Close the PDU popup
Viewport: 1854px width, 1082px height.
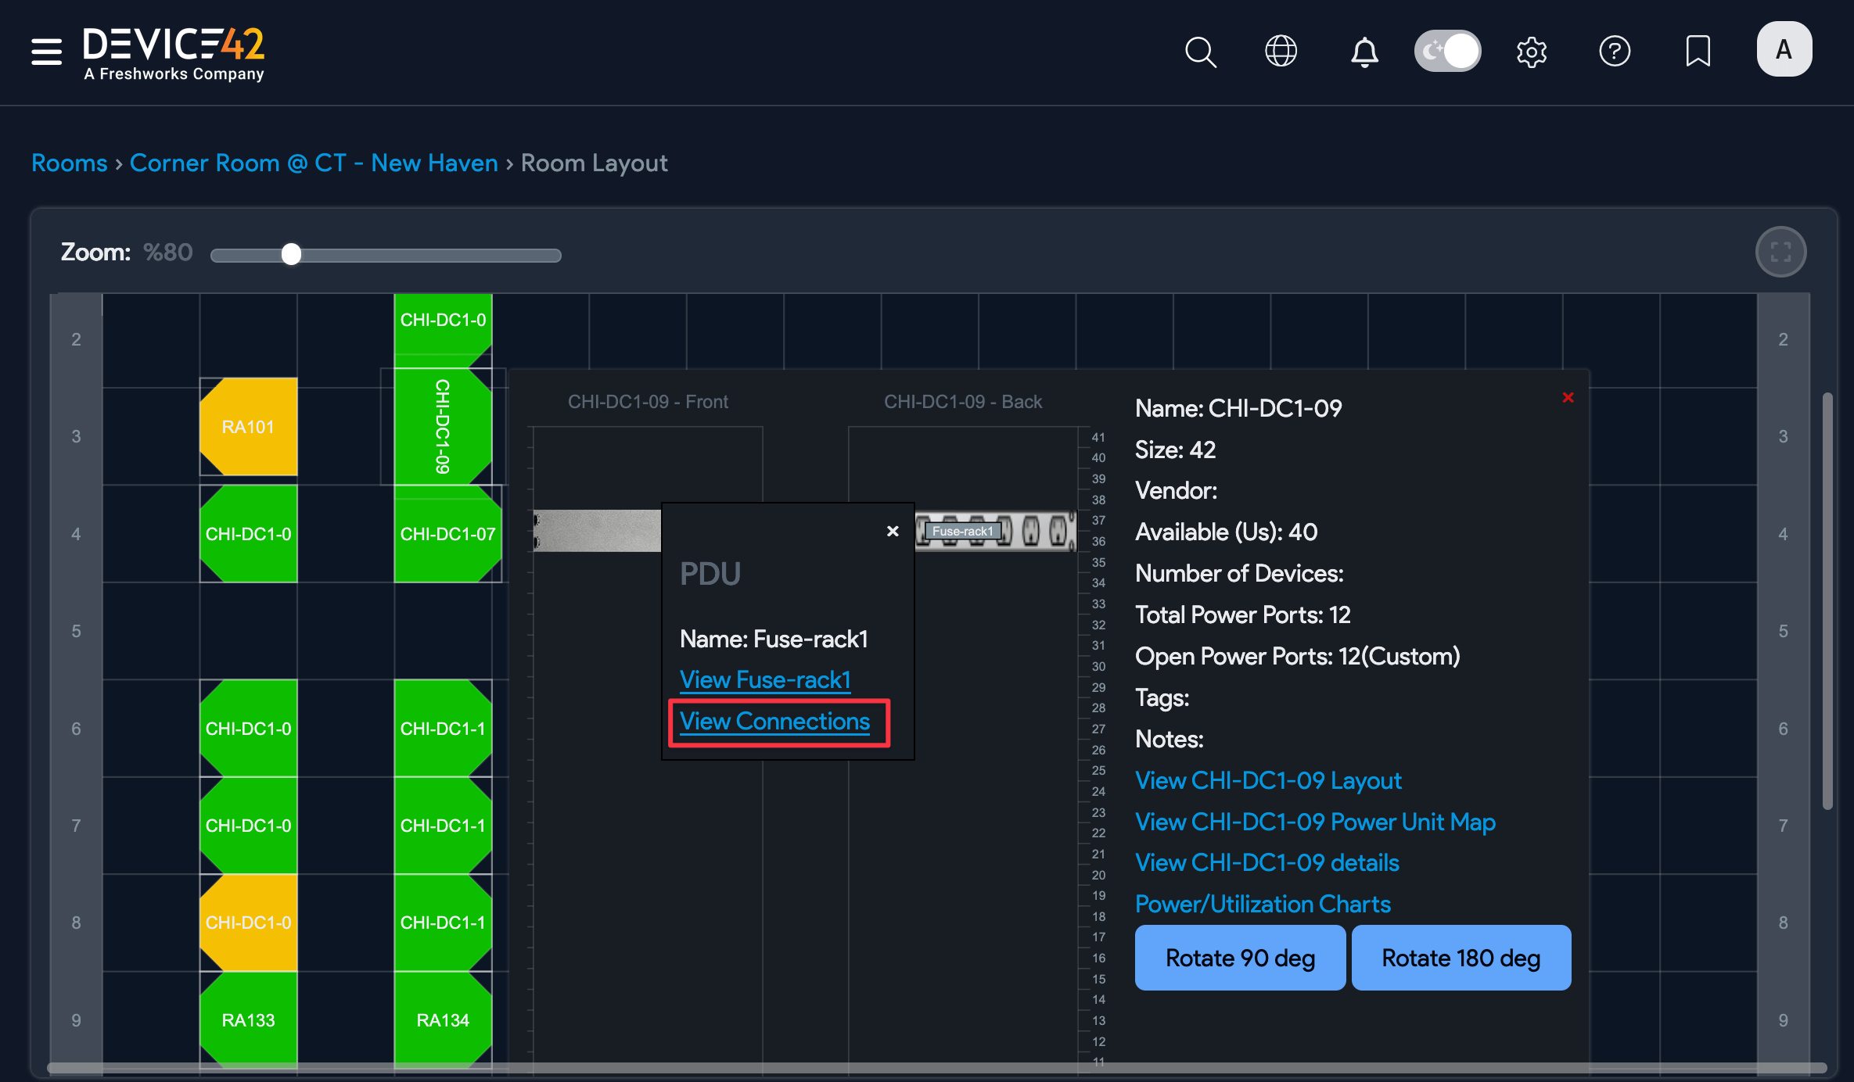pos(893,531)
